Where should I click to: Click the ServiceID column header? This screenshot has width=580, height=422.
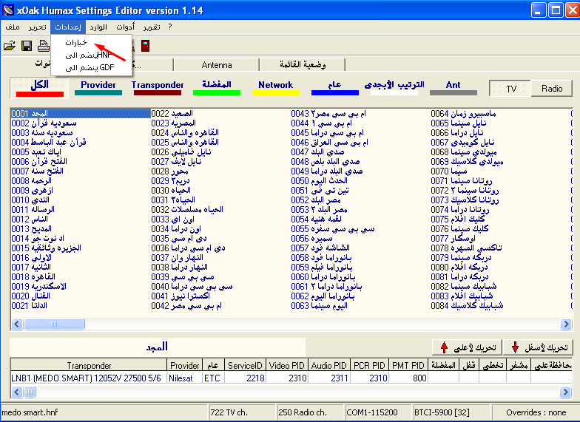[x=245, y=365]
